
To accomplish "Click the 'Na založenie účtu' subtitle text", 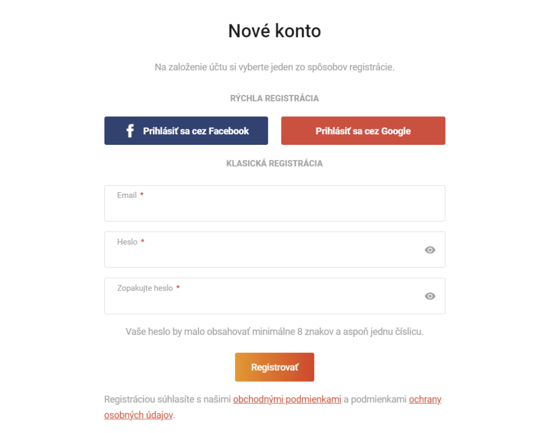I will click(x=274, y=67).
